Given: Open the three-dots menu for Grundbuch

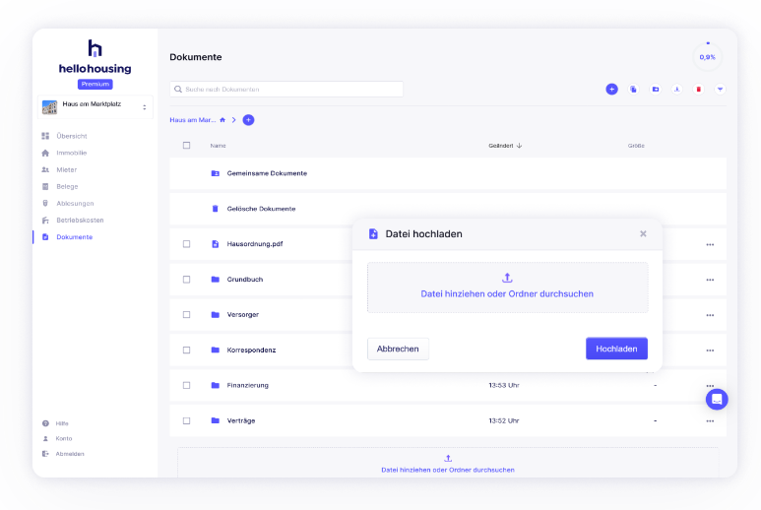Looking at the screenshot, I should pos(709,280).
